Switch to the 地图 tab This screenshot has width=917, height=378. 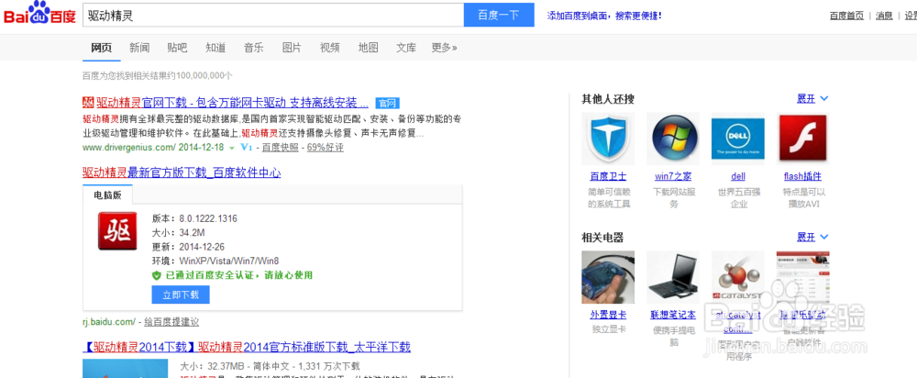pos(368,48)
